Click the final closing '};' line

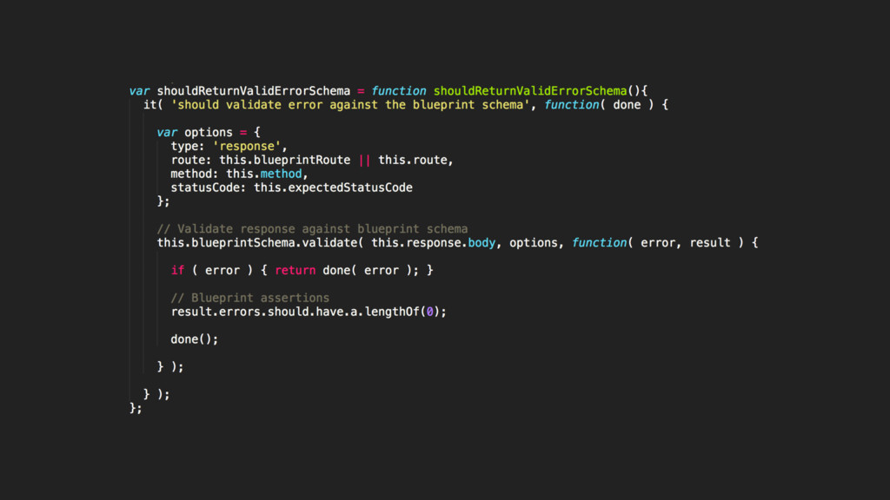click(136, 409)
